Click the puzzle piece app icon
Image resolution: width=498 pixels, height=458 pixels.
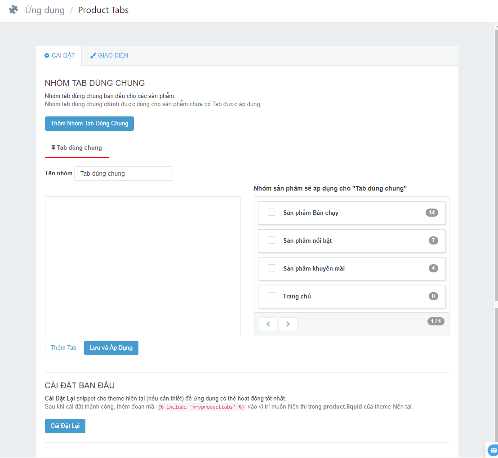tap(13, 10)
